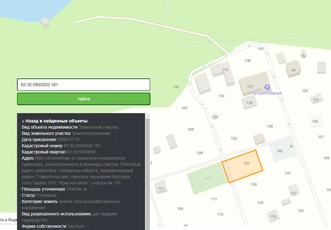Click building labeled 101

(x=161, y=187)
